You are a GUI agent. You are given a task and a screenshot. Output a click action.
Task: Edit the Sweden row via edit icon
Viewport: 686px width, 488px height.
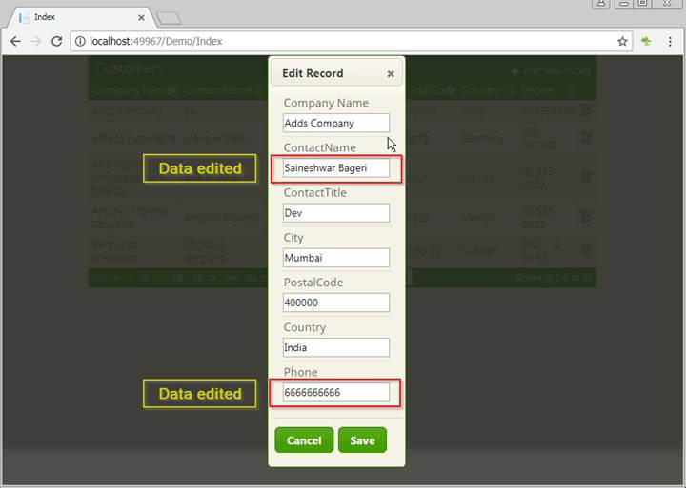[x=586, y=250]
